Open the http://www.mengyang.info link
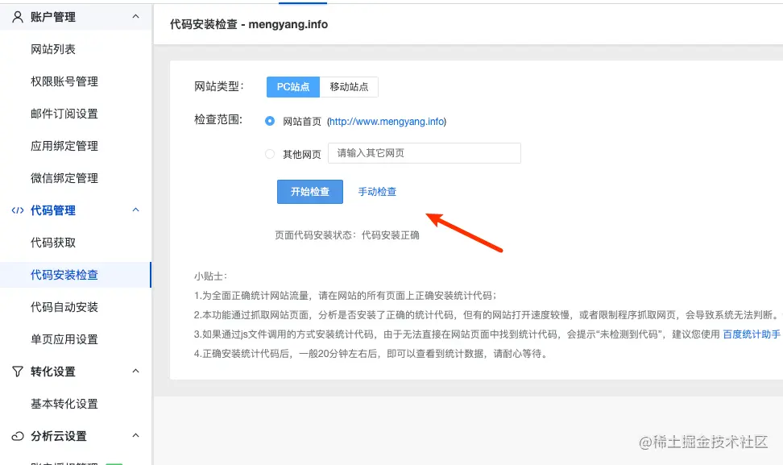Image resolution: width=783 pixels, height=465 pixels. [387, 122]
